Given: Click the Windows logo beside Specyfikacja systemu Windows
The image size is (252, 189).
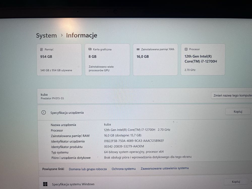Looking at the screenshot, I should tap(45, 184).
